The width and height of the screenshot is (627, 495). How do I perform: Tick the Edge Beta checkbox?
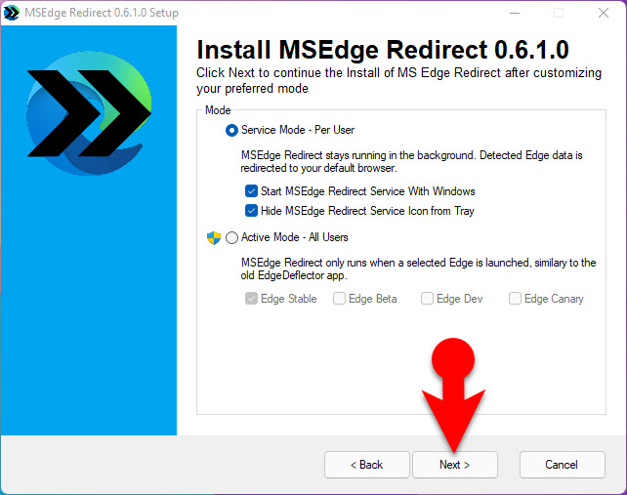pyautogui.click(x=339, y=299)
